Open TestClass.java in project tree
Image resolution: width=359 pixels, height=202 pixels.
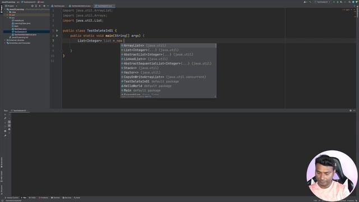19,29
